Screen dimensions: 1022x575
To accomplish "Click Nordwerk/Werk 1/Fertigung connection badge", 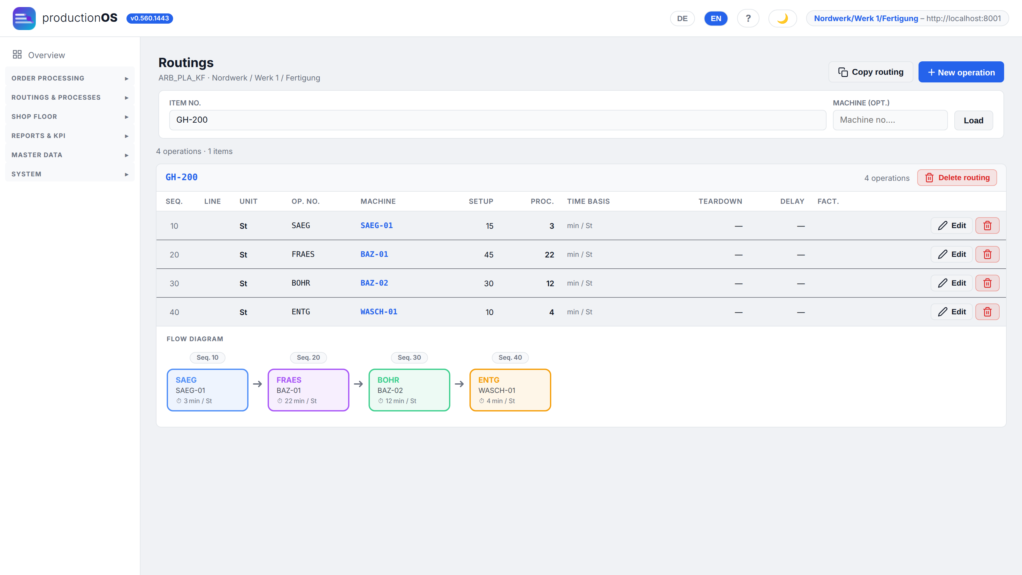I will [907, 18].
